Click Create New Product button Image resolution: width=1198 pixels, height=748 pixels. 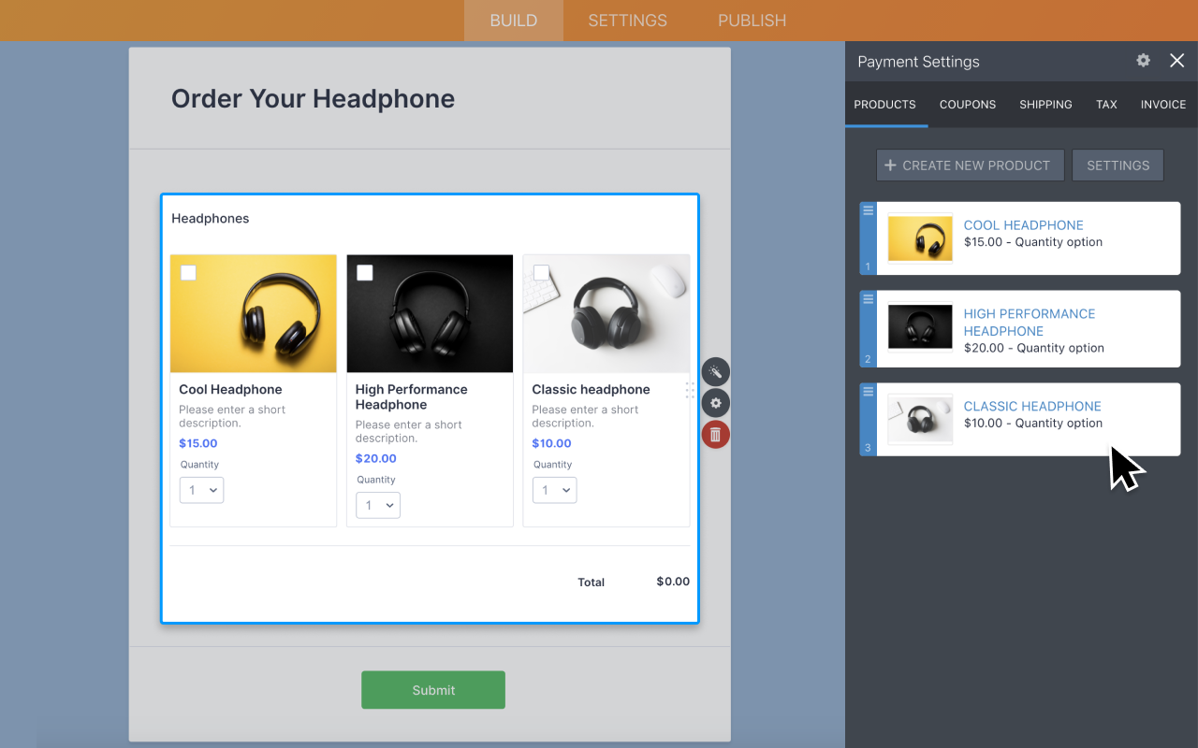pyautogui.click(x=970, y=165)
